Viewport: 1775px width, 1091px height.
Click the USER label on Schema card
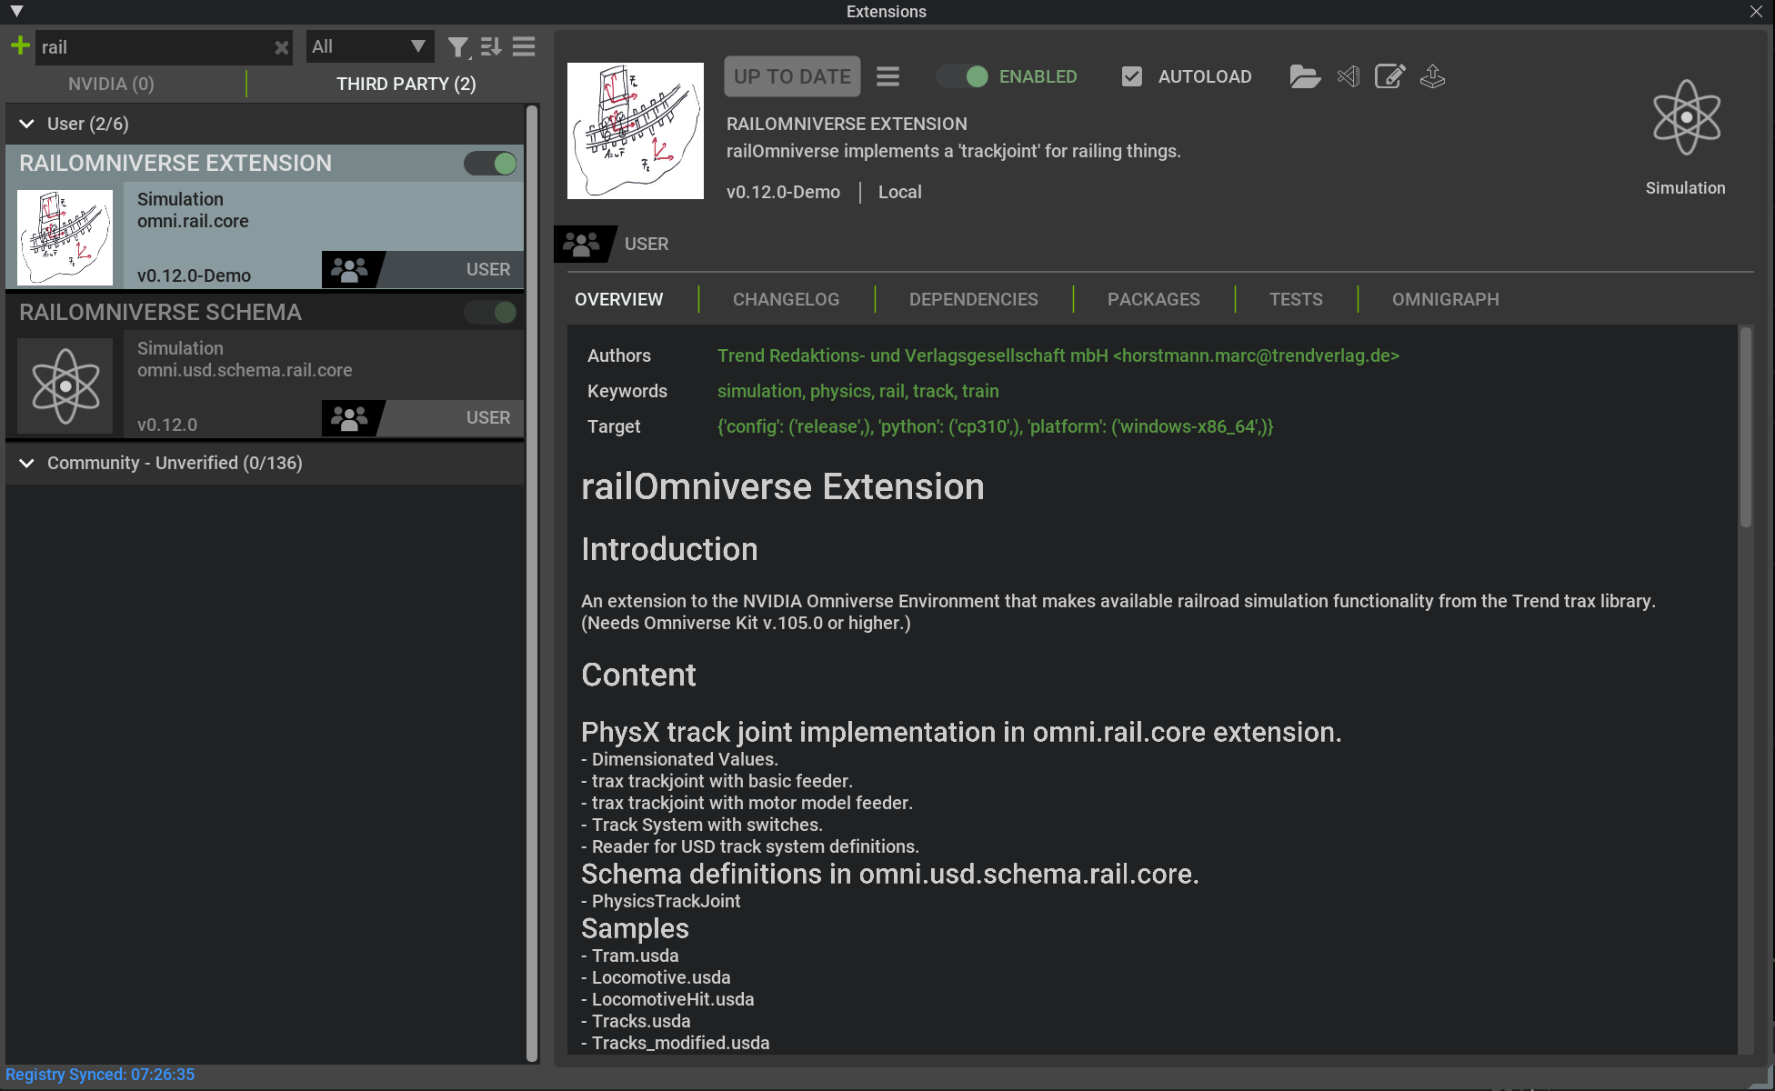click(488, 417)
